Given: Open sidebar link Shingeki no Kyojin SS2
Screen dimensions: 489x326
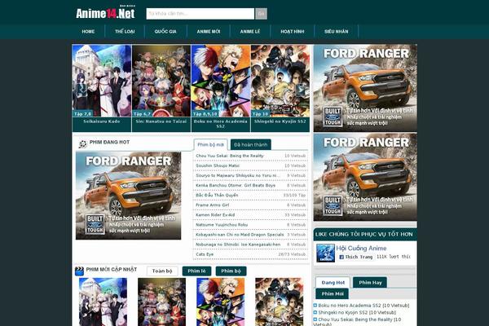Looking at the screenshot, I should pyautogui.click(x=357, y=312).
